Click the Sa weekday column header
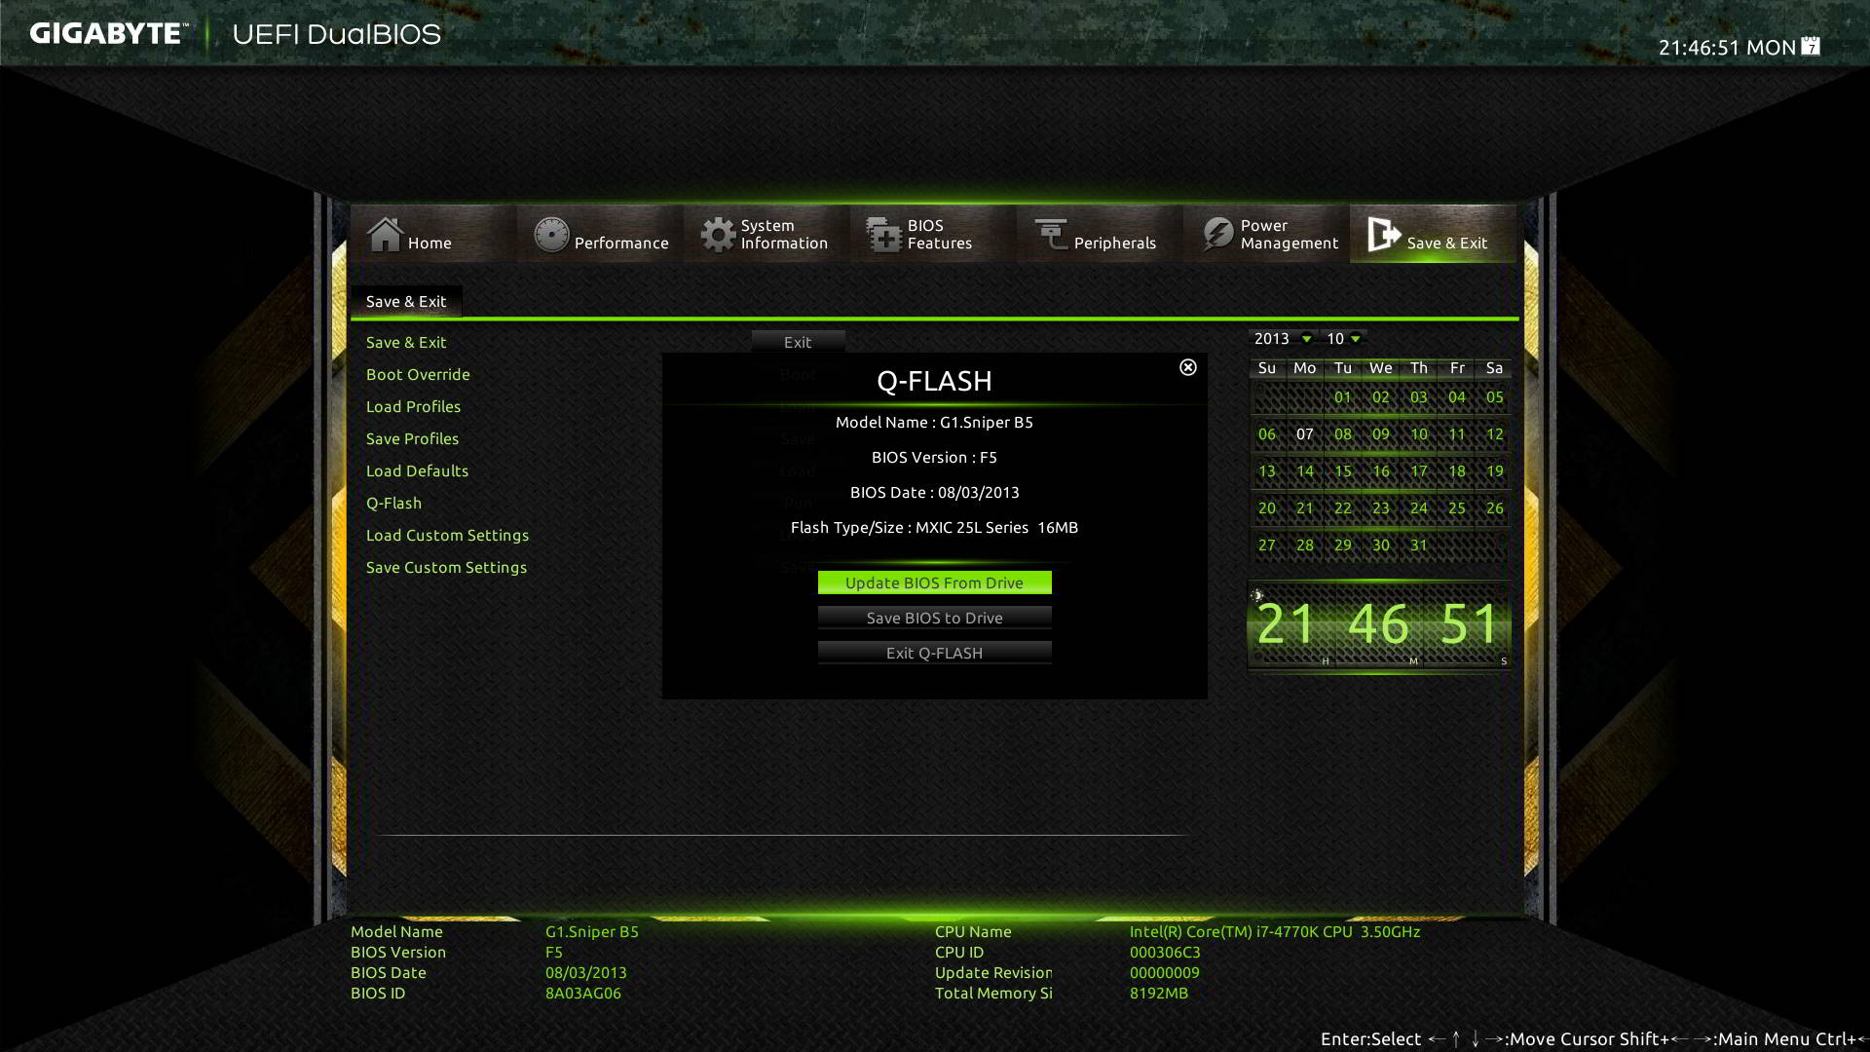 coord(1494,367)
